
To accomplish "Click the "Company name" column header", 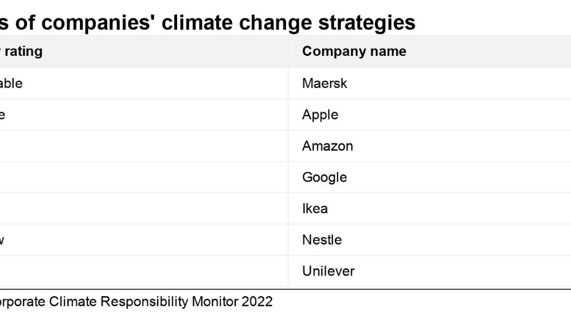I will click(354, 51).
